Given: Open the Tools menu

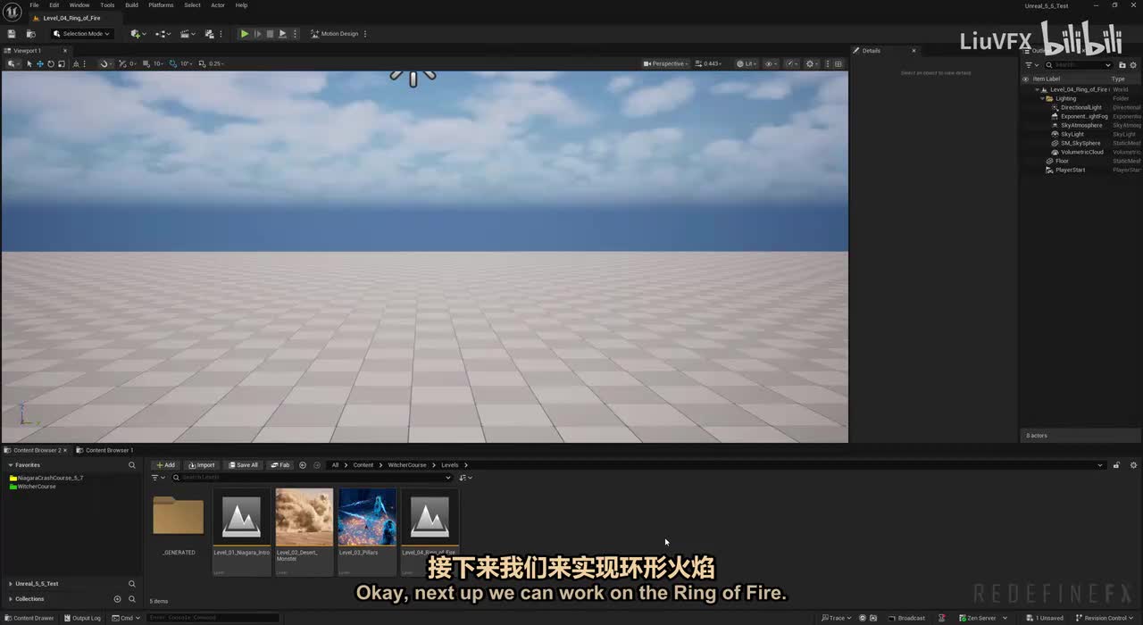Looking at the screenshot, I should 107,5.
